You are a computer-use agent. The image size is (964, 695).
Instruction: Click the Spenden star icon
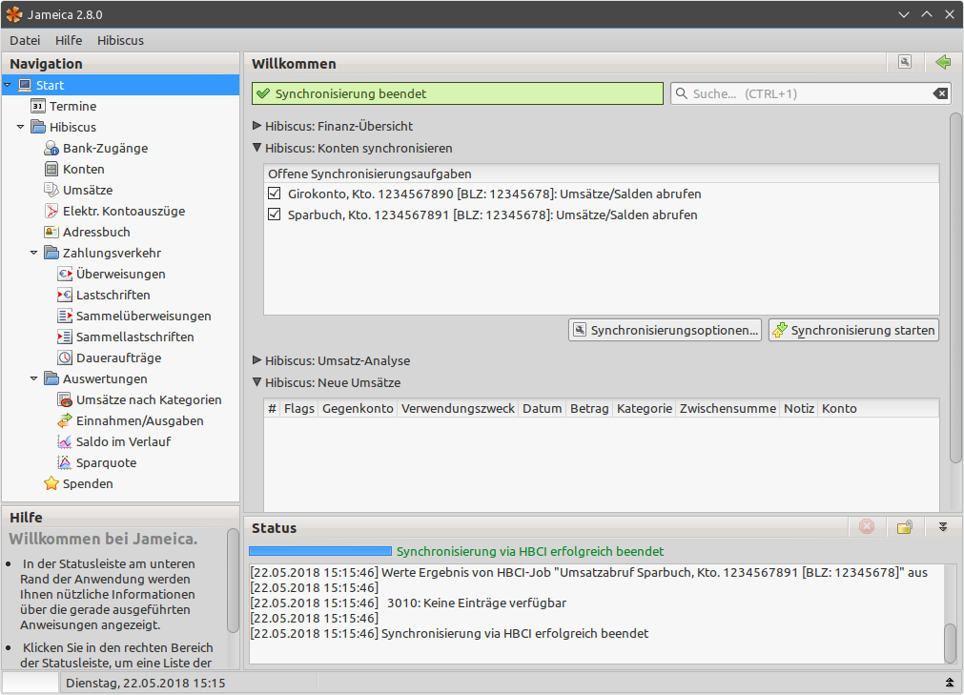(51, 483)
